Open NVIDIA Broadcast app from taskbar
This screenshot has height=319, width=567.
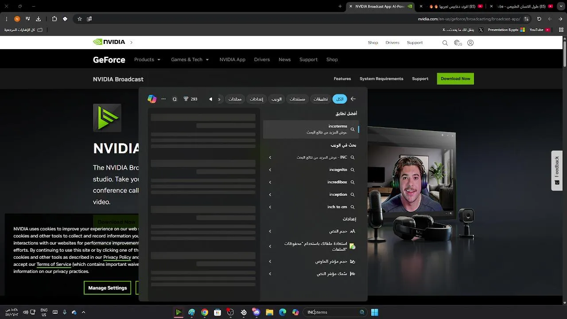click(179, 312)
